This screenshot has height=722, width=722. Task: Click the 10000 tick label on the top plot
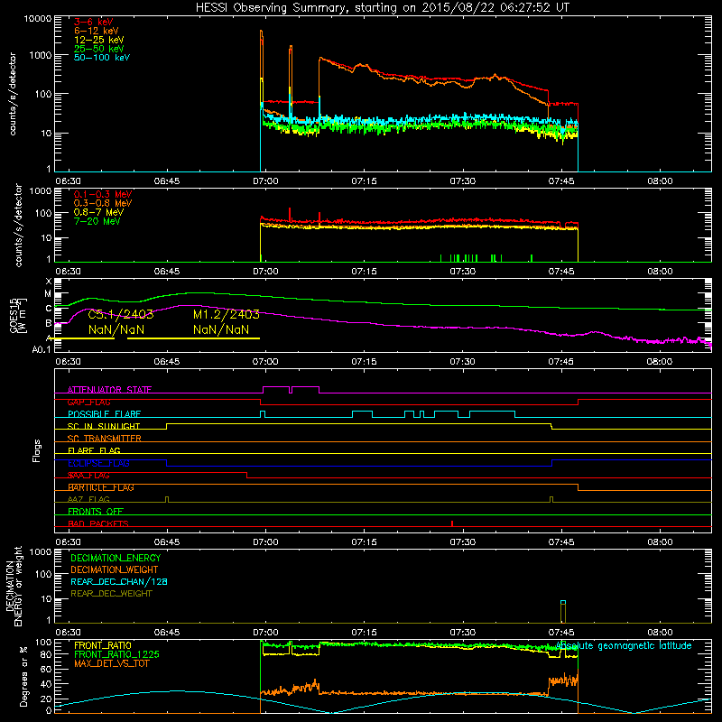point(38,18)
